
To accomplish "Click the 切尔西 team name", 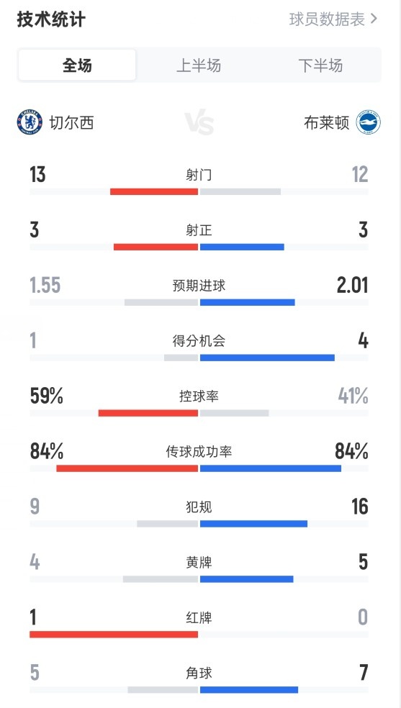I will (x=71, y=122).
